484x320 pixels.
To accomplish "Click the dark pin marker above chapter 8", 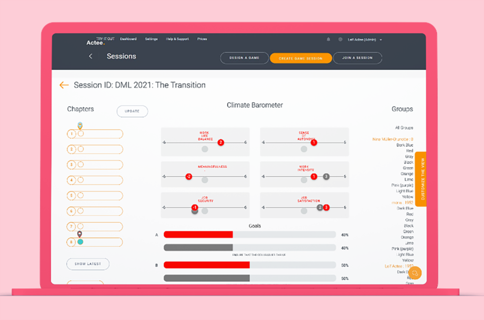I will (79, 234).
